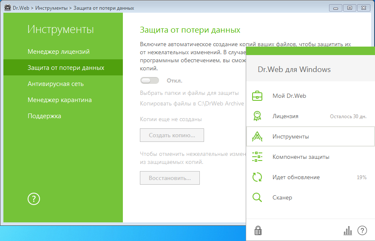375x241 pixels.
Task: Click the Копии еще не созданы text
Action: coord(171,119)
